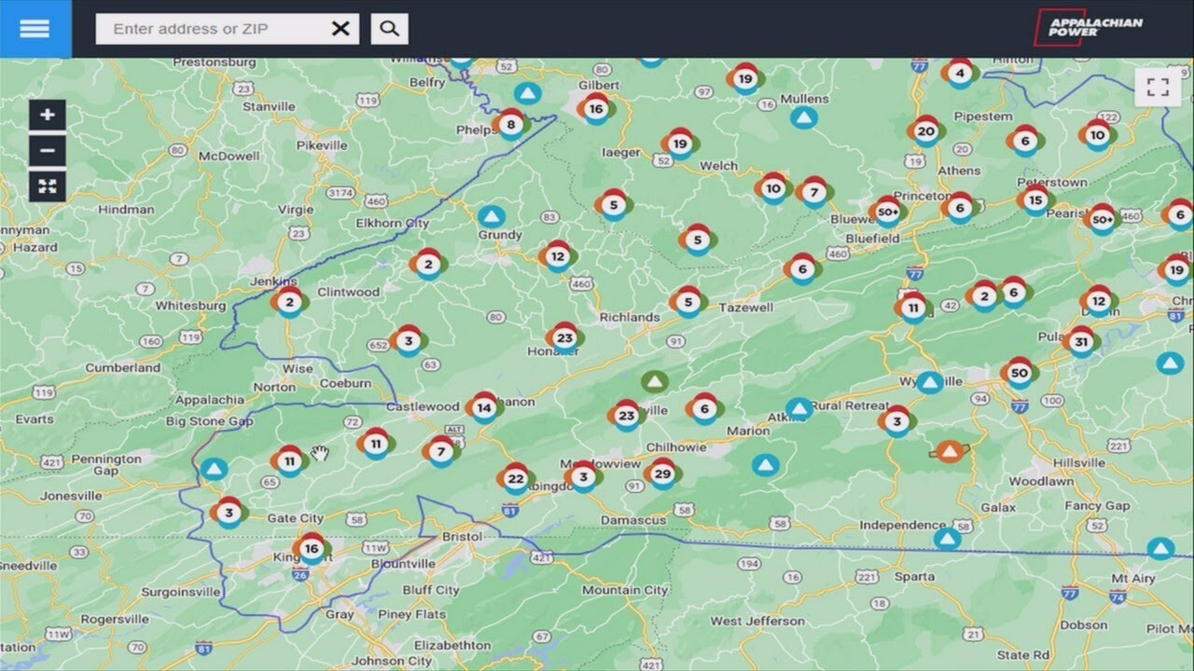This screenshot has width=1194, height=671.
Task: Open the outage cluster 22 near Abingdon
Action: coord(515,479)
